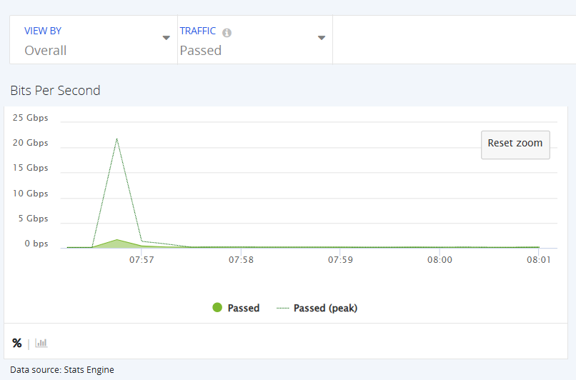Expand the View By dropdown arrow
Screen dimensions: 576x380
166,38
